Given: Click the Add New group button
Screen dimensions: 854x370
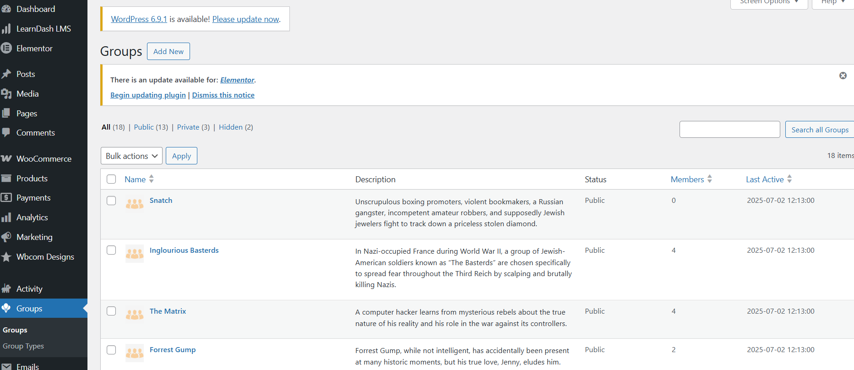Looking at the screenshot, I should [169, 51].
